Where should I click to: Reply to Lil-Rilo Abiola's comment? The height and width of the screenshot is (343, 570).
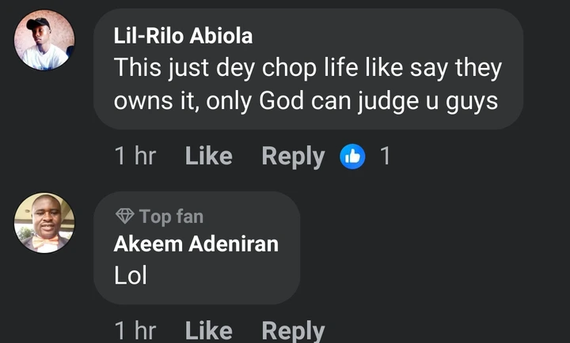pyautogui.click(x=293, y=156)
